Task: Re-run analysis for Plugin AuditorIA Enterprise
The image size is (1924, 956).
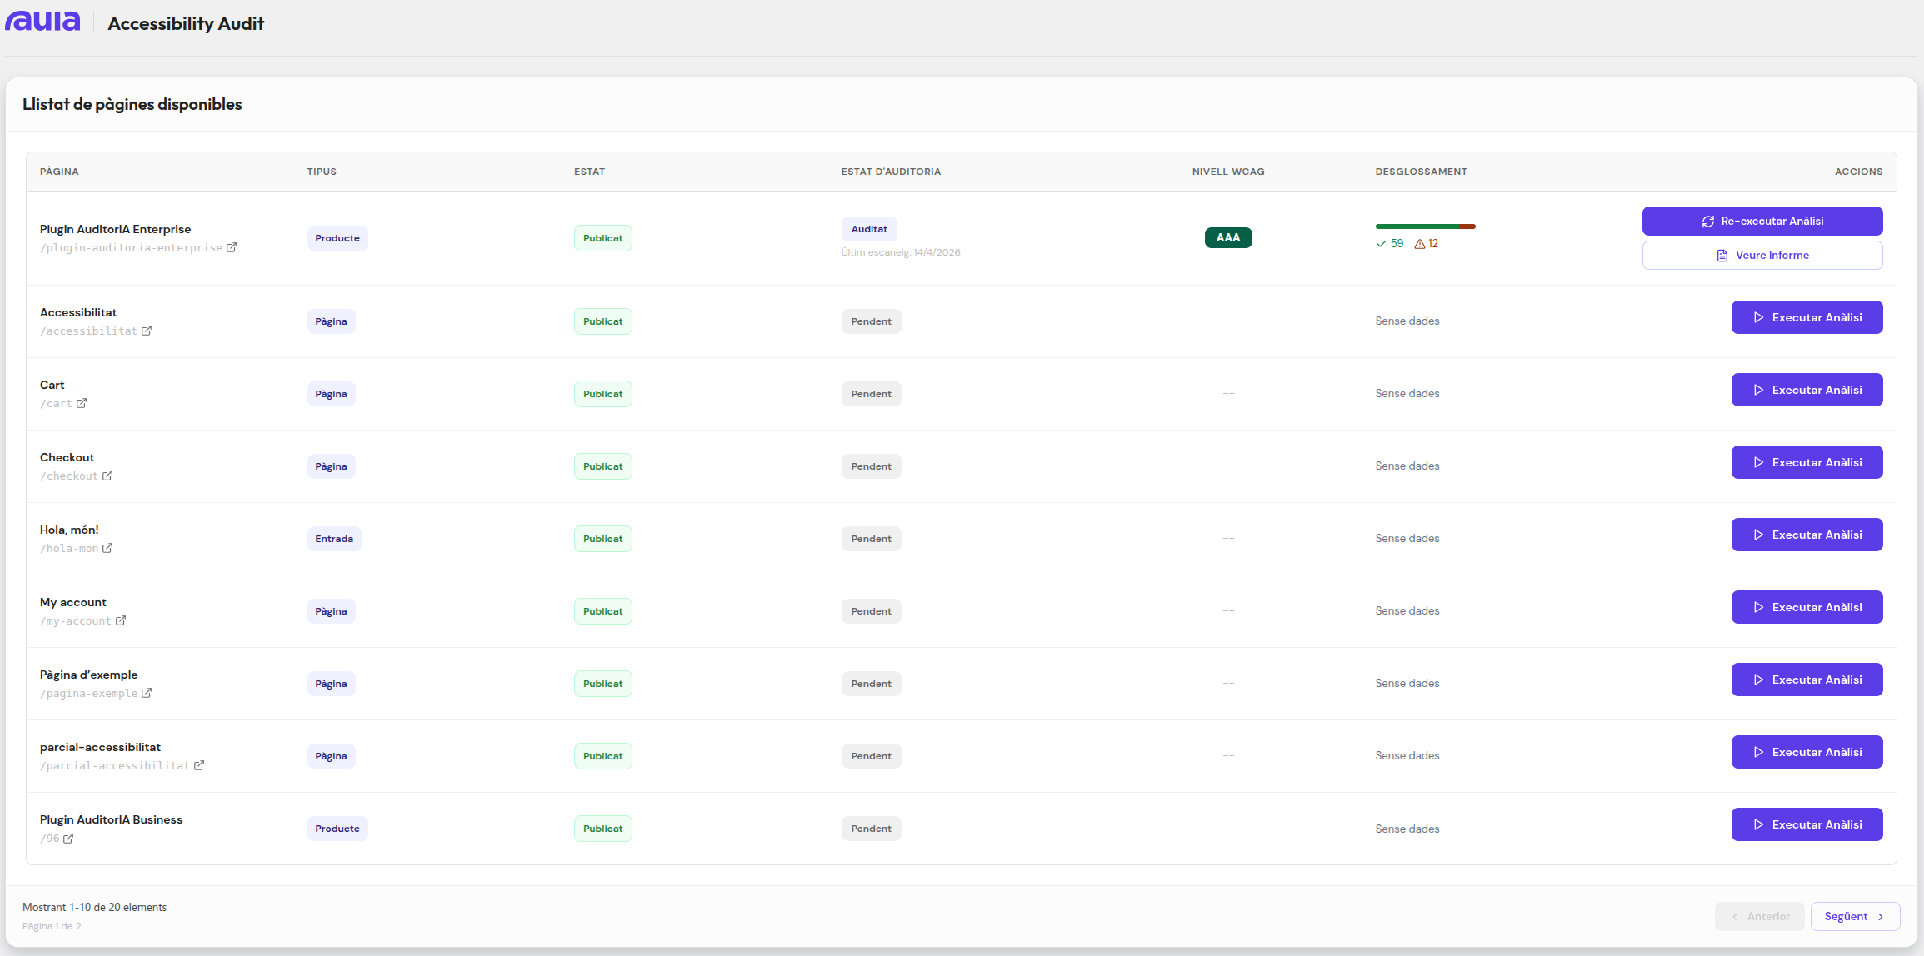Action: point(1762,222)
